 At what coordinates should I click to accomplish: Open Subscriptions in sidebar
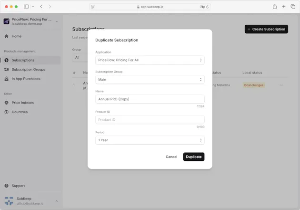30,60
